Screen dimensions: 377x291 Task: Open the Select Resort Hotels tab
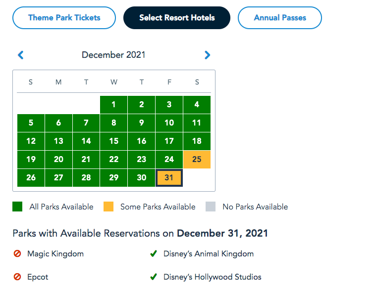click(x=177, y=18)
